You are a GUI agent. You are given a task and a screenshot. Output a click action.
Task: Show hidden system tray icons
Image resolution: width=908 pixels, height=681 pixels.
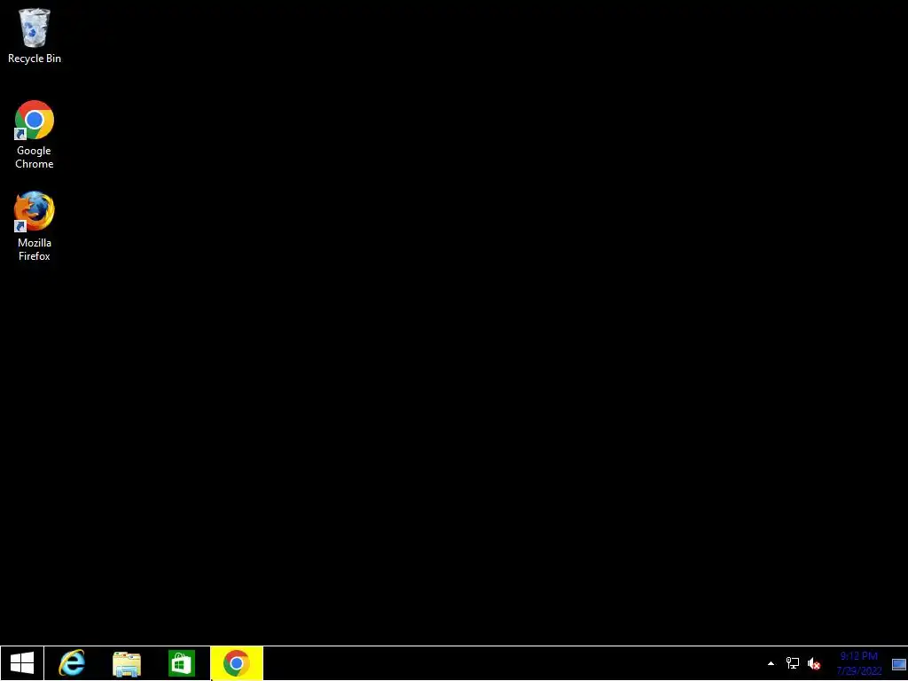771,663
